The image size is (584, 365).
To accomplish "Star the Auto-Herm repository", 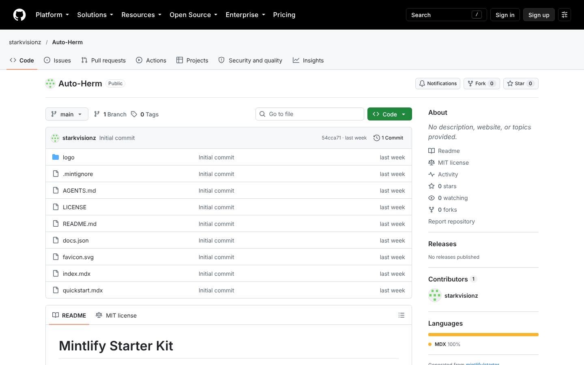I will click(521, 84).
